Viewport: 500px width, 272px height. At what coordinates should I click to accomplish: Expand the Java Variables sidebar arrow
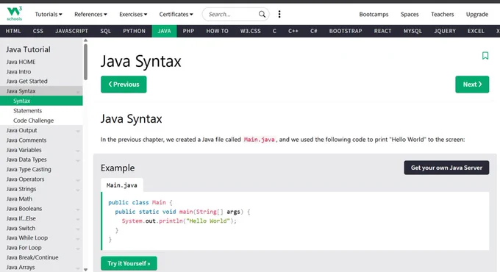point(78,151)
